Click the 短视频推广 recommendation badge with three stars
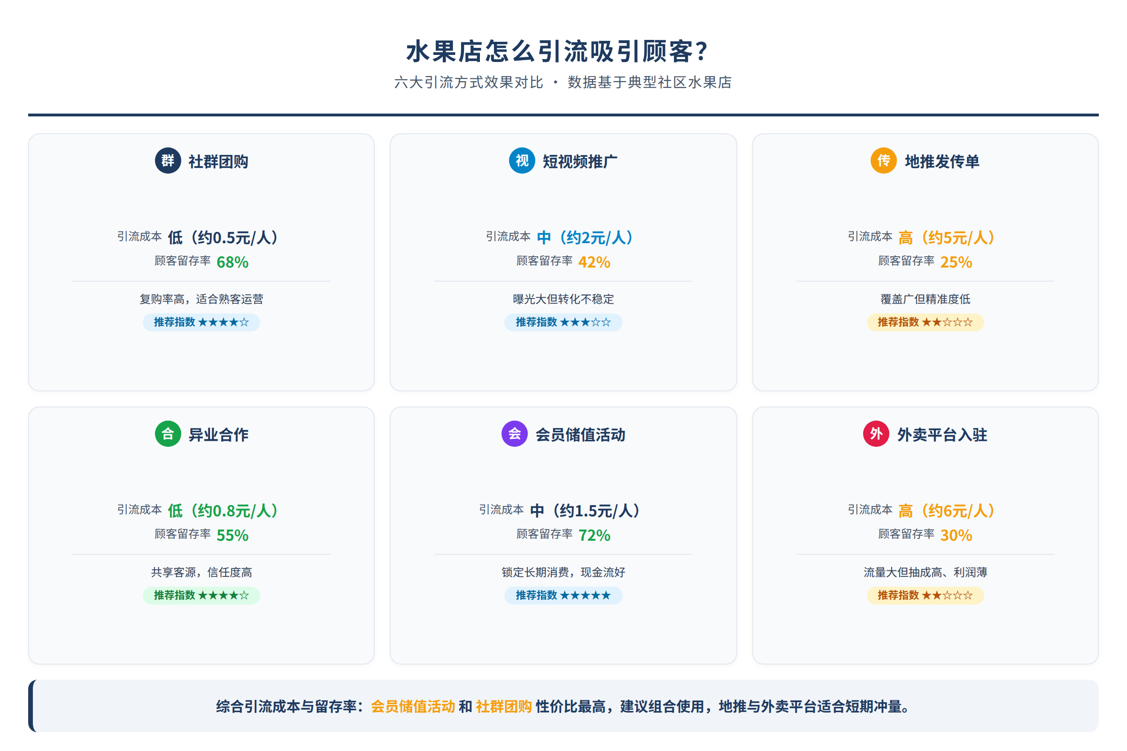Screen dimensions: 1127x751 pyautogui.click(x=563, y=322)
